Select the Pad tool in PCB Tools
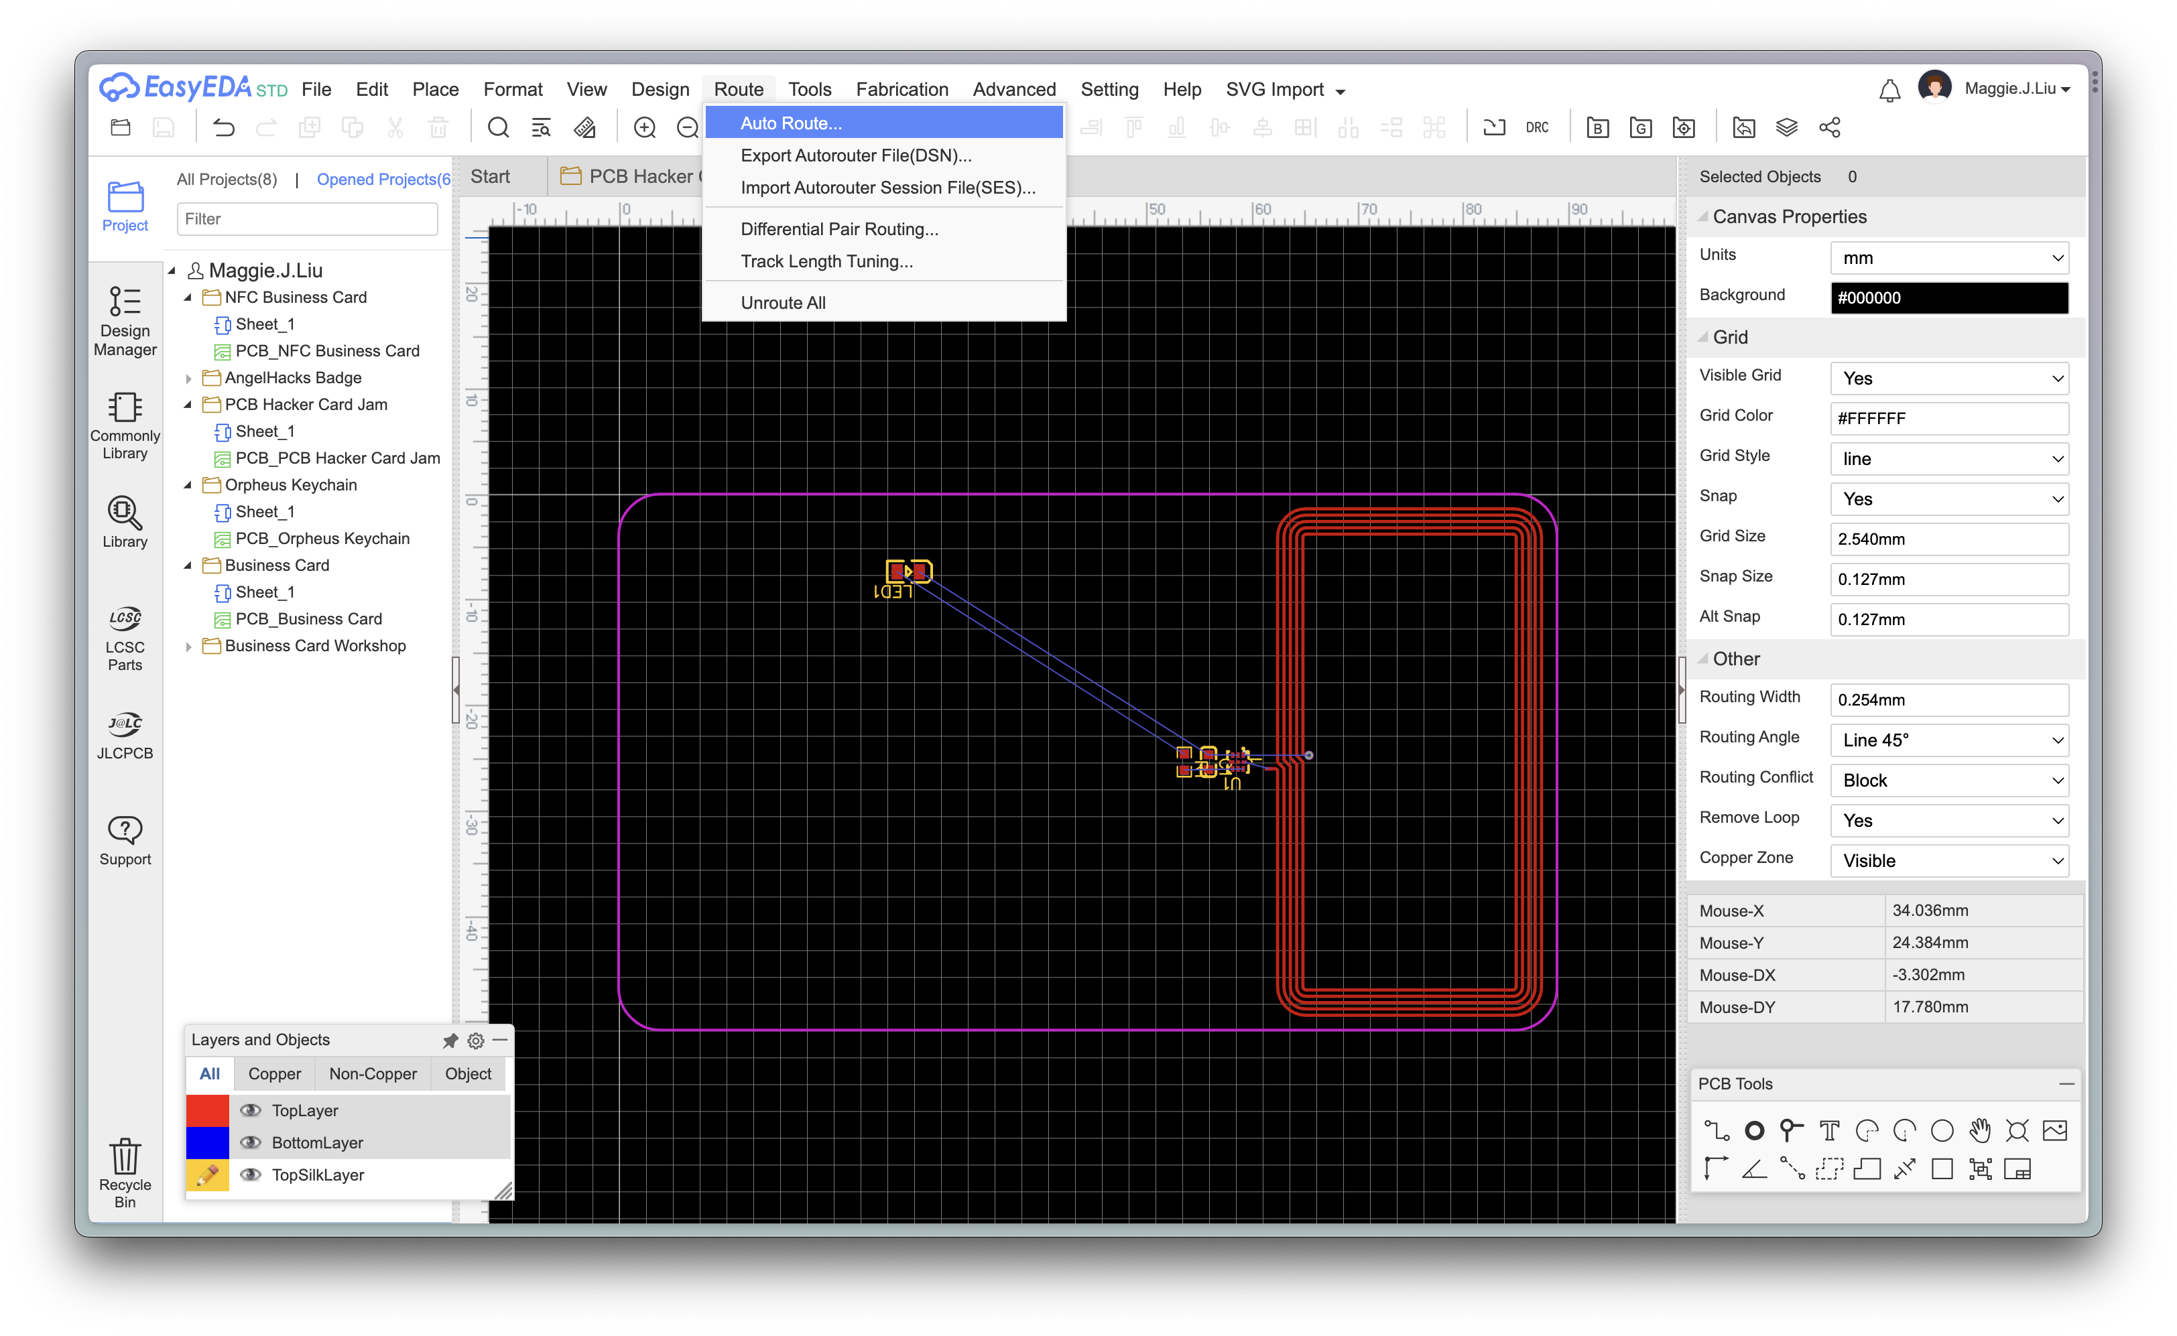 coord(1755,1130)
